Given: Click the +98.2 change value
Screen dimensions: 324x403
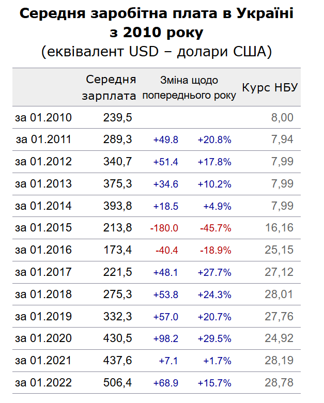Looking at the screenshot, I should pos(165,339).
